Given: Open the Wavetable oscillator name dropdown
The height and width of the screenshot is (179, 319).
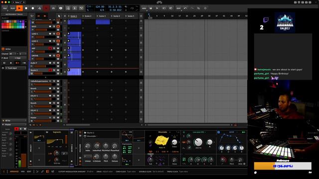Looking at the screenshot, I should pyautogui.click(x=164, y=132).
